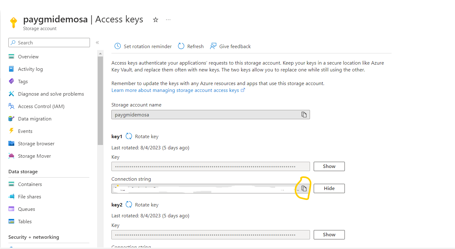Copy the key1 connection string
The height and width of the screenshot is (249, 455).
304,188
